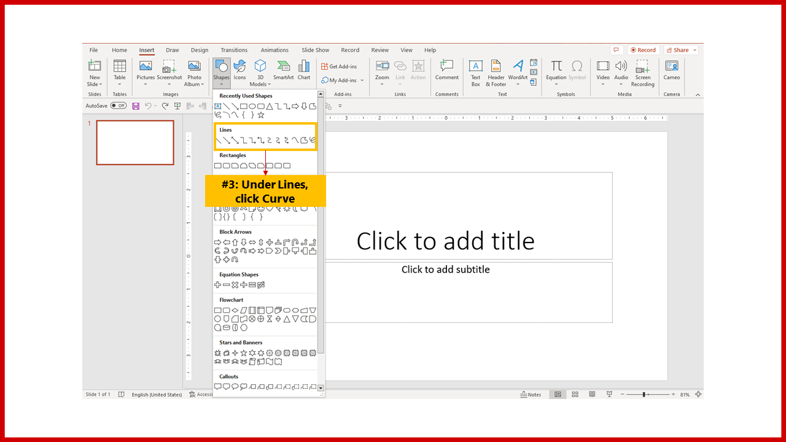Select the first rectangle under Rectangles
The image size is (786, 442).
pos(217,166)
